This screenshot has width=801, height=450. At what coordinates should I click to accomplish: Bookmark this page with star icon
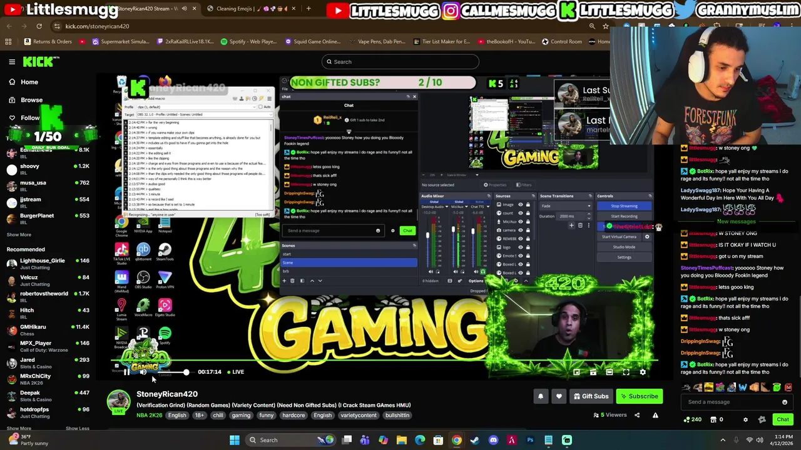point(605,26)
